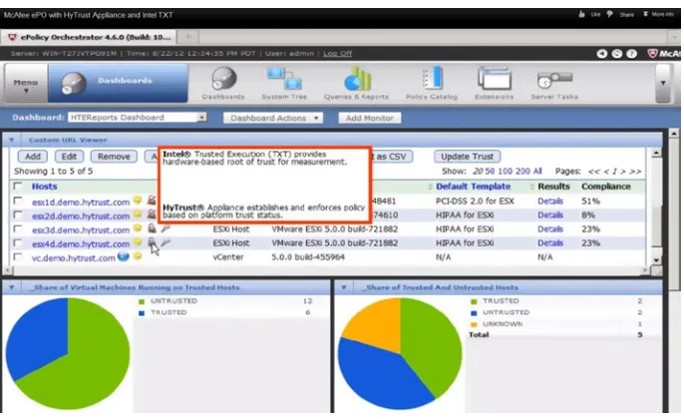Open the Menu dropdown button
684x419 pixels.
[x=26, y=84]
